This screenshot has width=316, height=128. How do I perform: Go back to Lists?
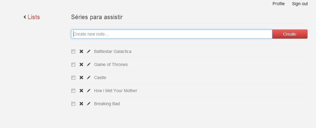coord(32,17)
